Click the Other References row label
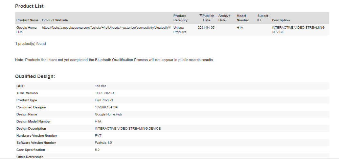This screenshot has height=159, width=339. (30, 157)
